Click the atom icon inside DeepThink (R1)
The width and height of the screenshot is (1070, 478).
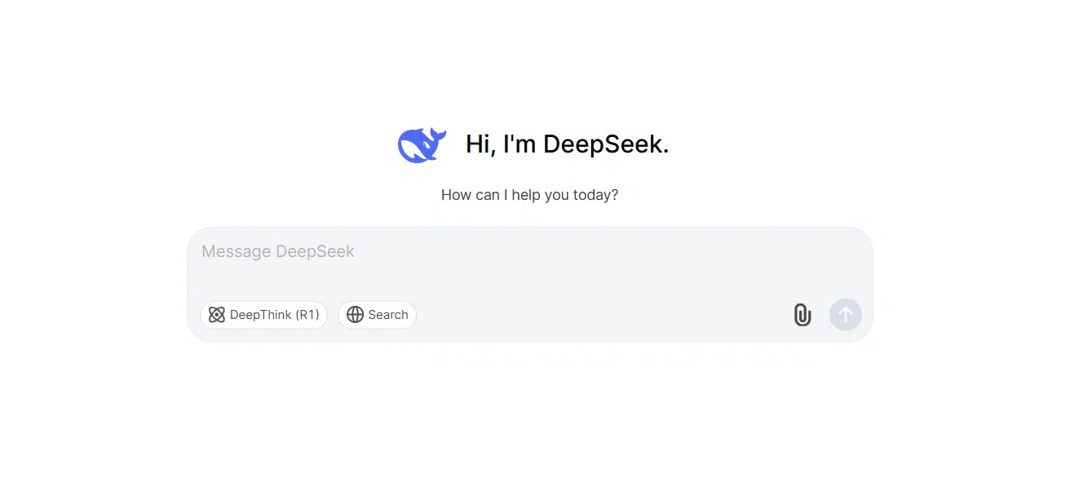click(217, 315)
